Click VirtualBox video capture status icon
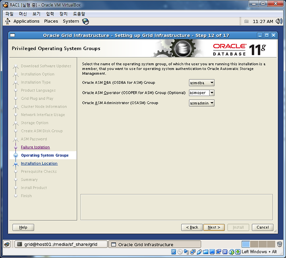This screenshot has width=286, height=258. click(218, 252)
